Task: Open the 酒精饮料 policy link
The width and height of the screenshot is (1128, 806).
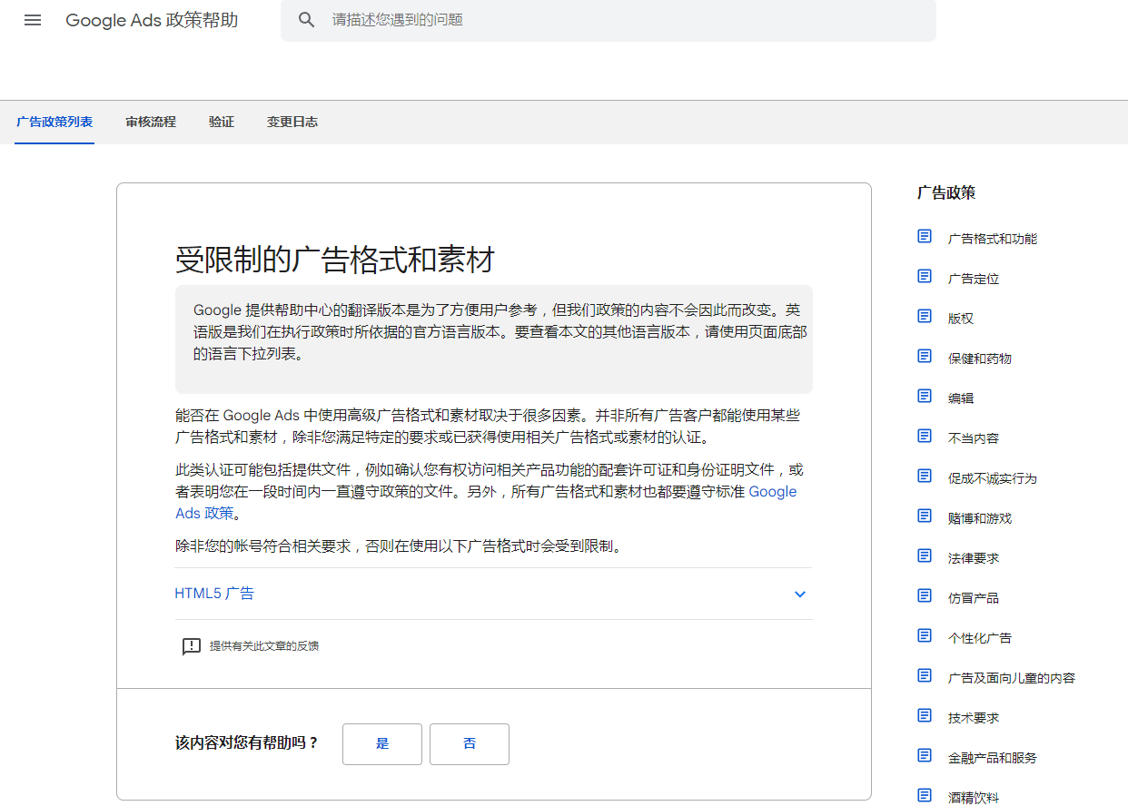Action: [x=974, y=798]
